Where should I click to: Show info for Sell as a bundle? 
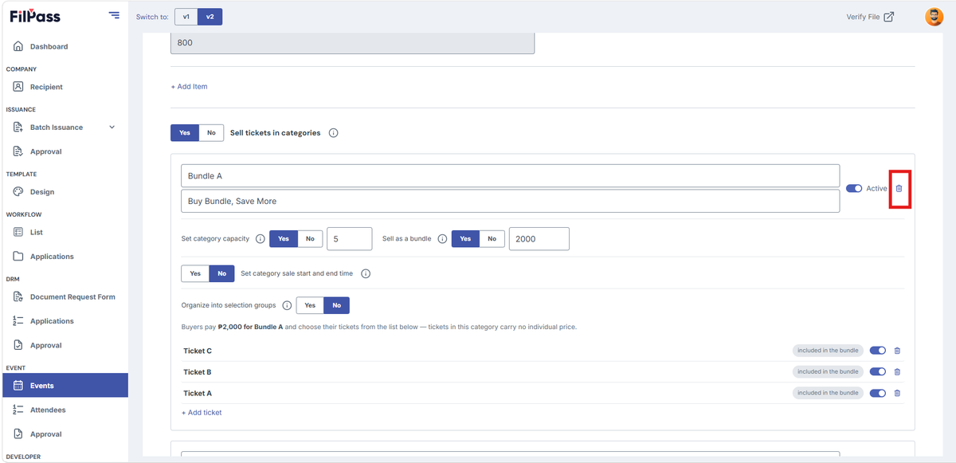pos(442,239)
